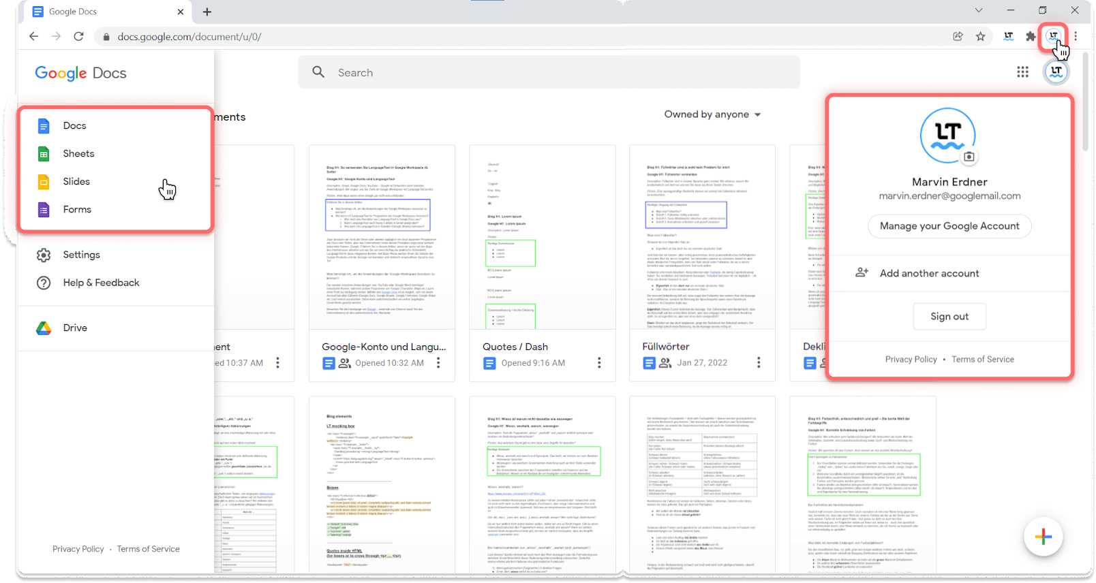Open the Chrome extensions puzzle icon

coord(1031,37)
